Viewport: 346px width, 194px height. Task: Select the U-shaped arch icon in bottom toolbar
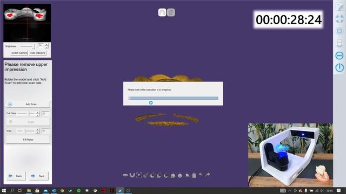coord(132,175)
